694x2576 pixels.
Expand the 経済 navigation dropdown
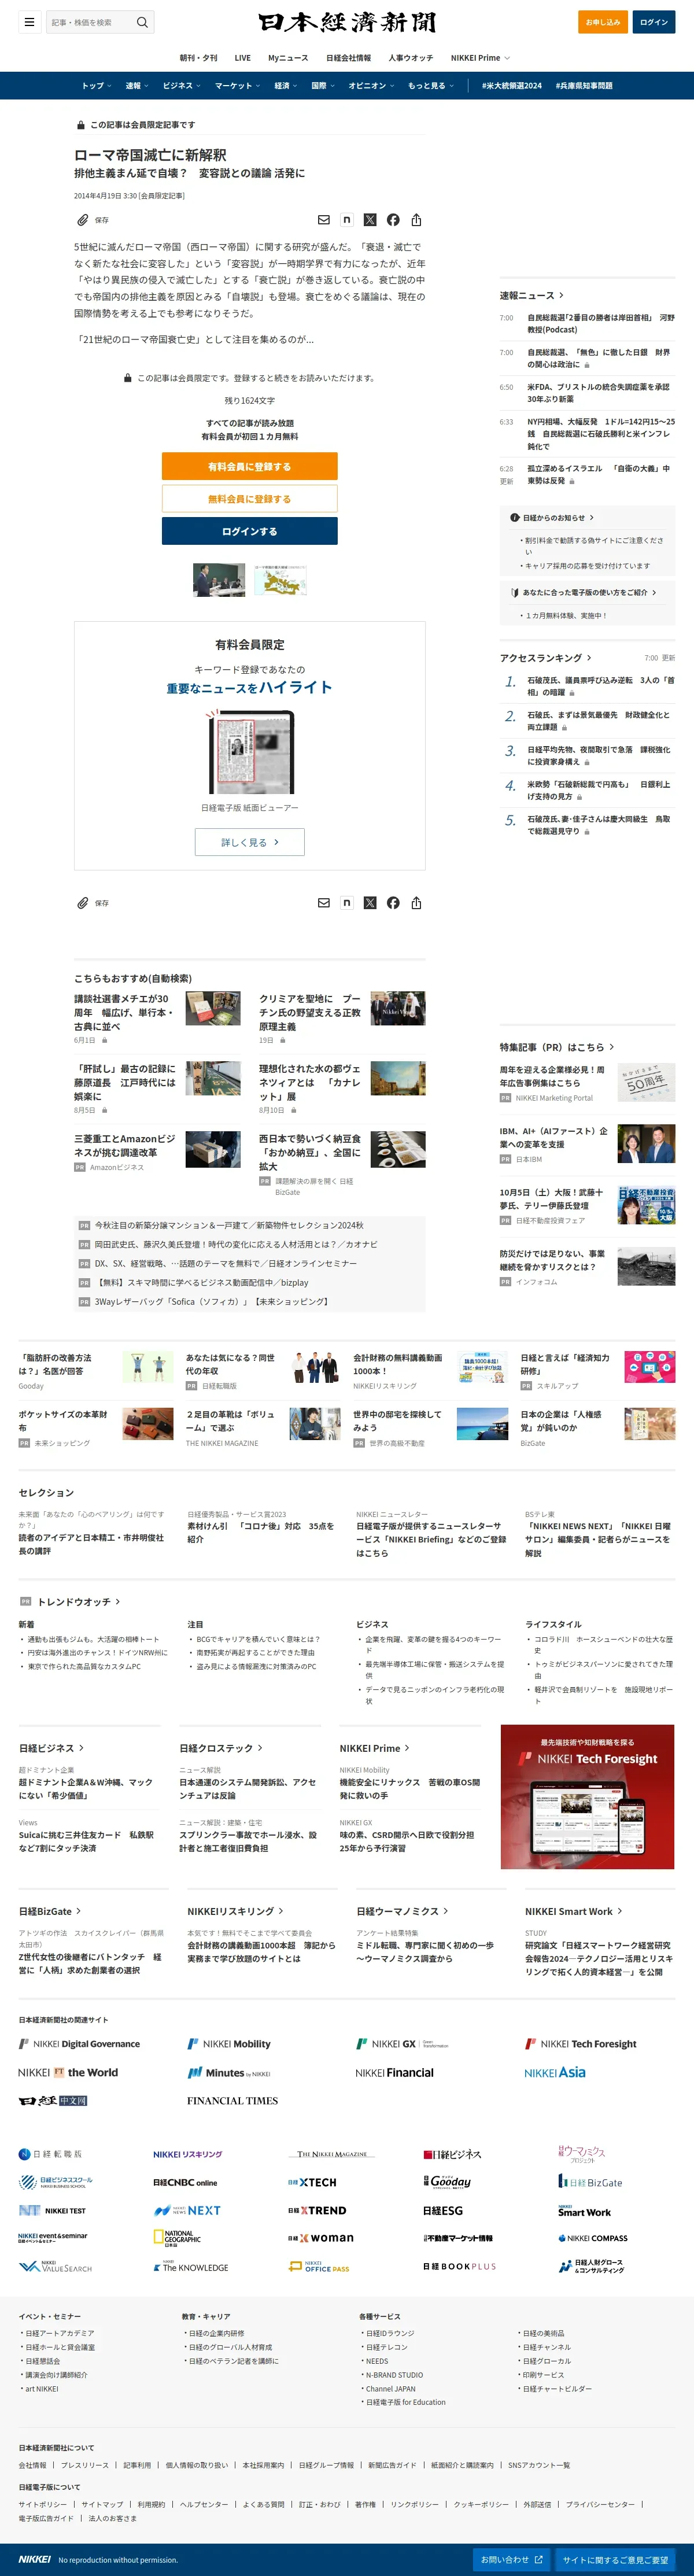pyautogui.click(x=286, y=86)
